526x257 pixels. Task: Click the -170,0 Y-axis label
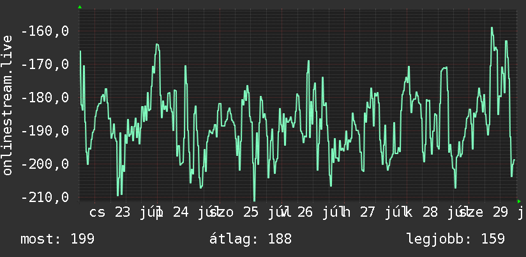[45, 64]
